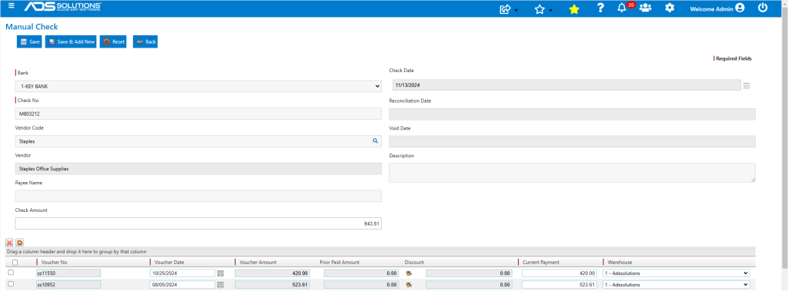Check the box for voucher zz11550
This screenshot has height=291, width=788.
tap(11, 273)
